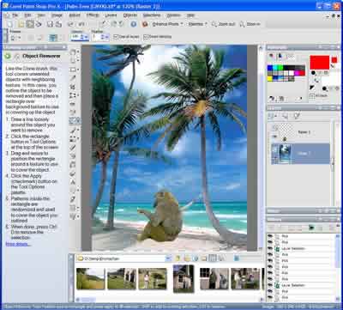The height and width of the screenshot is (310, 343).
Task: Open the Adjust menu
Action: pos(75,15)
